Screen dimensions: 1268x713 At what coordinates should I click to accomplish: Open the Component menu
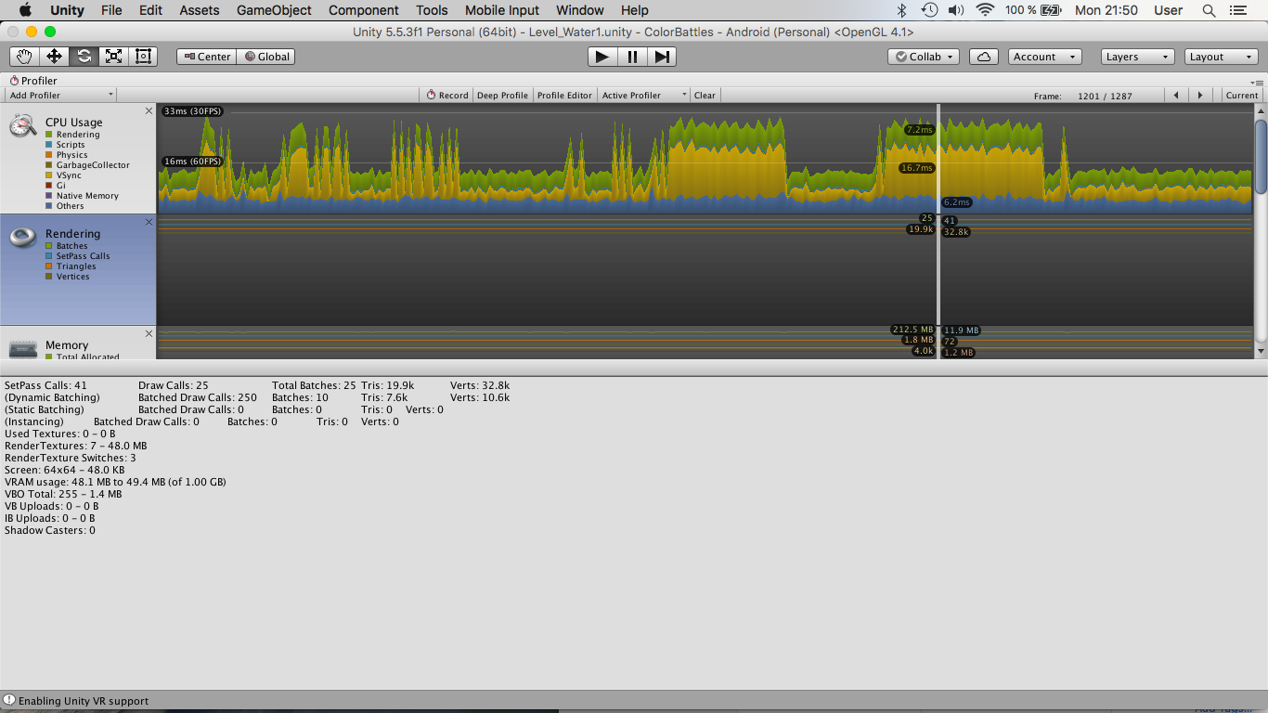point(364,10)
